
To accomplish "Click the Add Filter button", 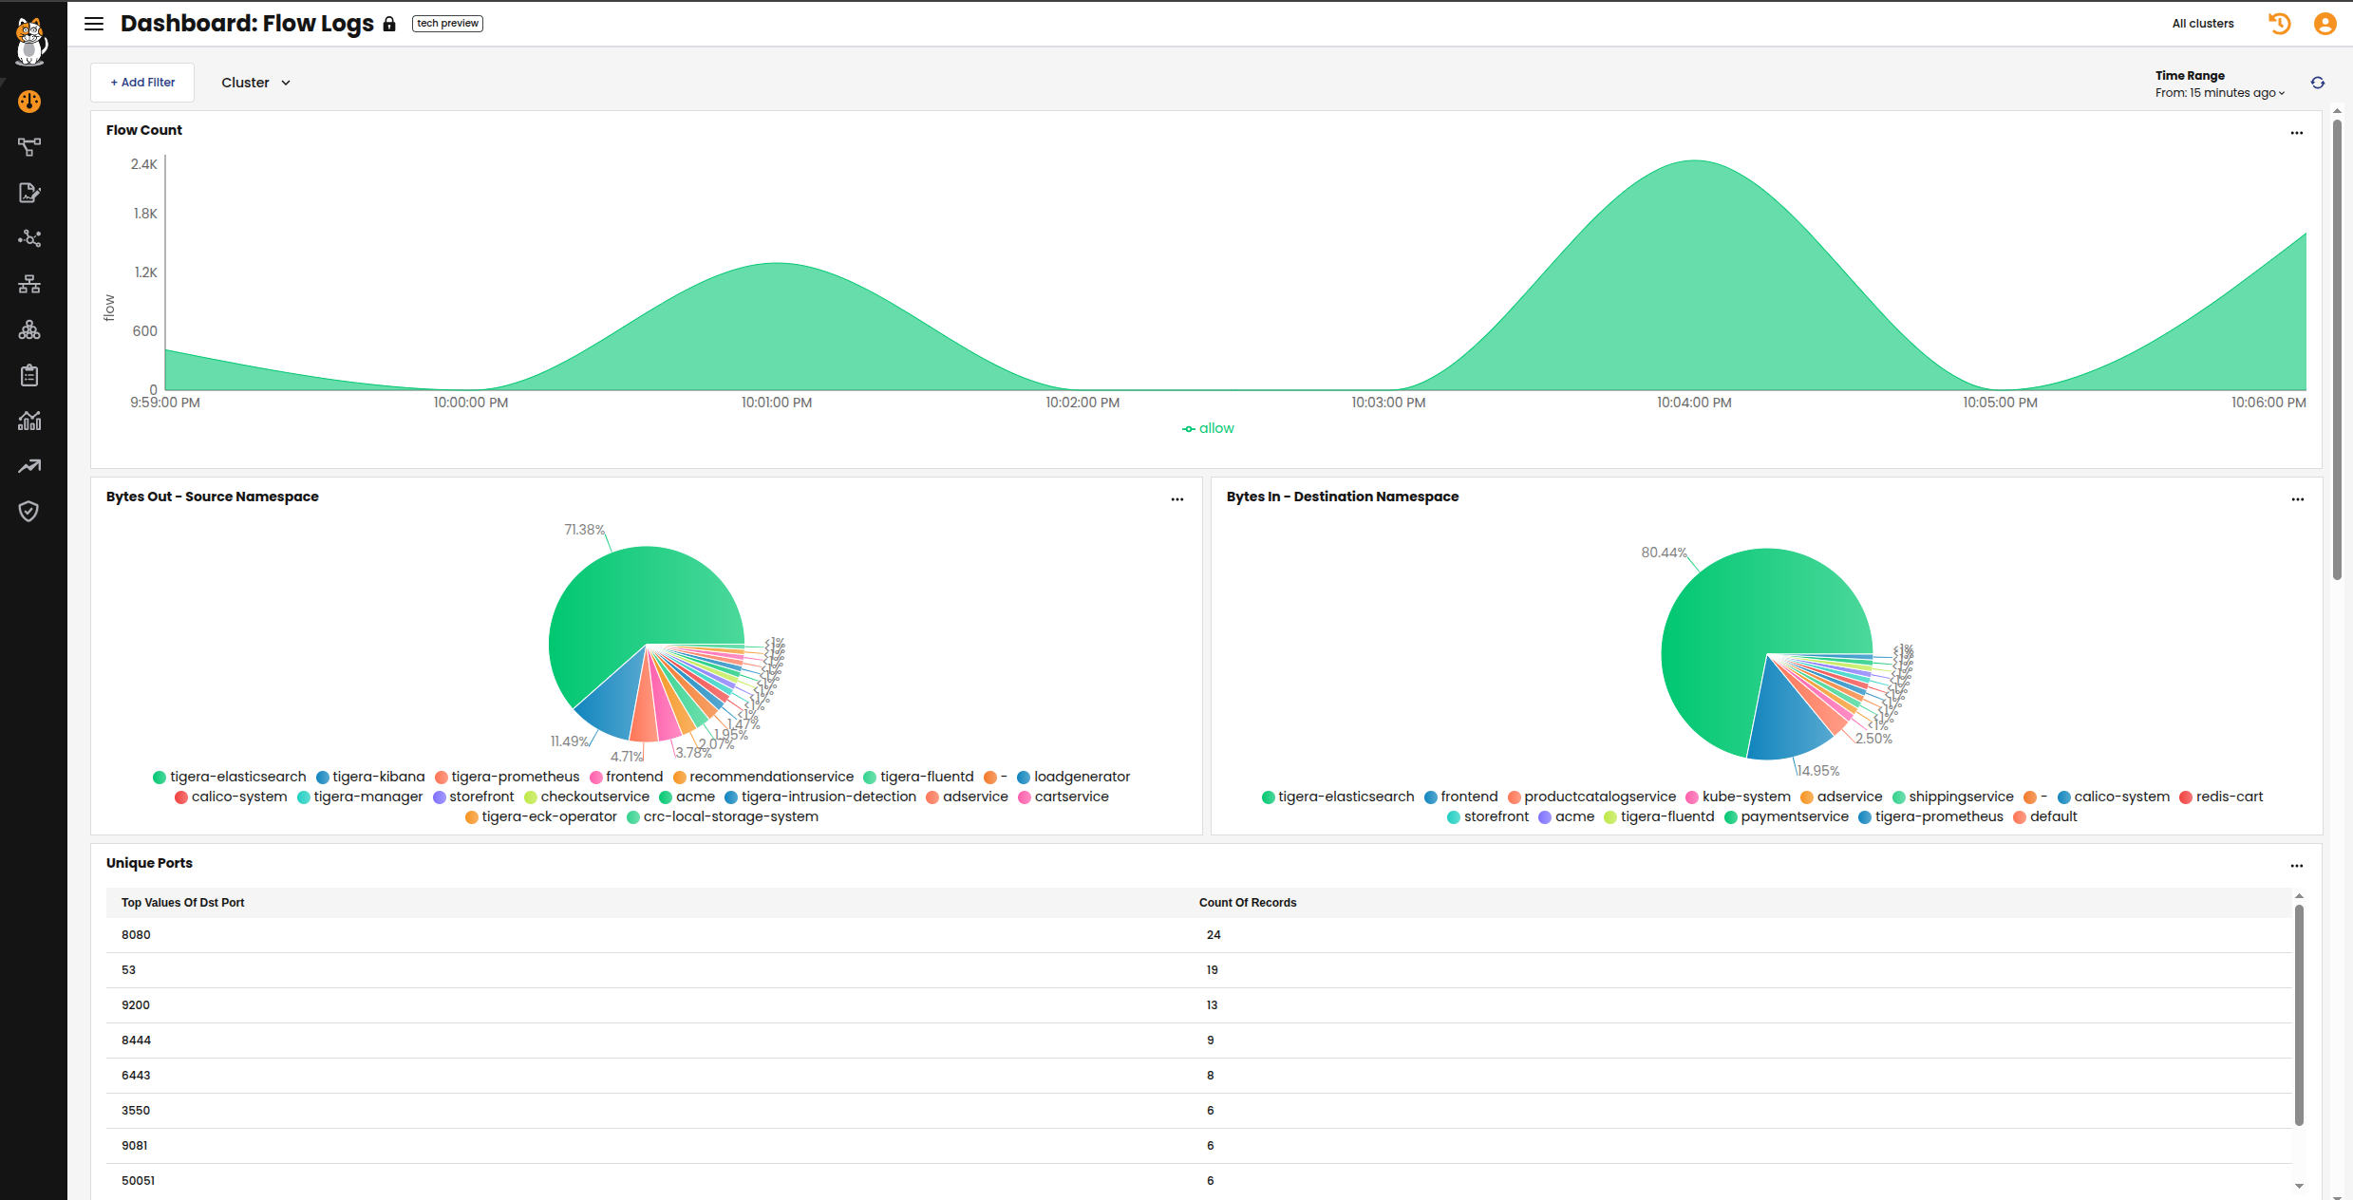I will 142,84.
